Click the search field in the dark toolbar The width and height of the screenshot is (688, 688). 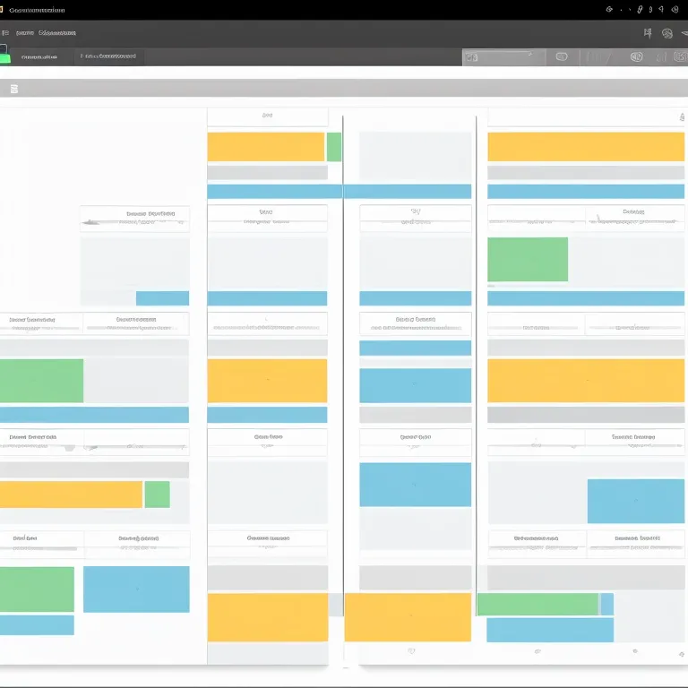503,57
